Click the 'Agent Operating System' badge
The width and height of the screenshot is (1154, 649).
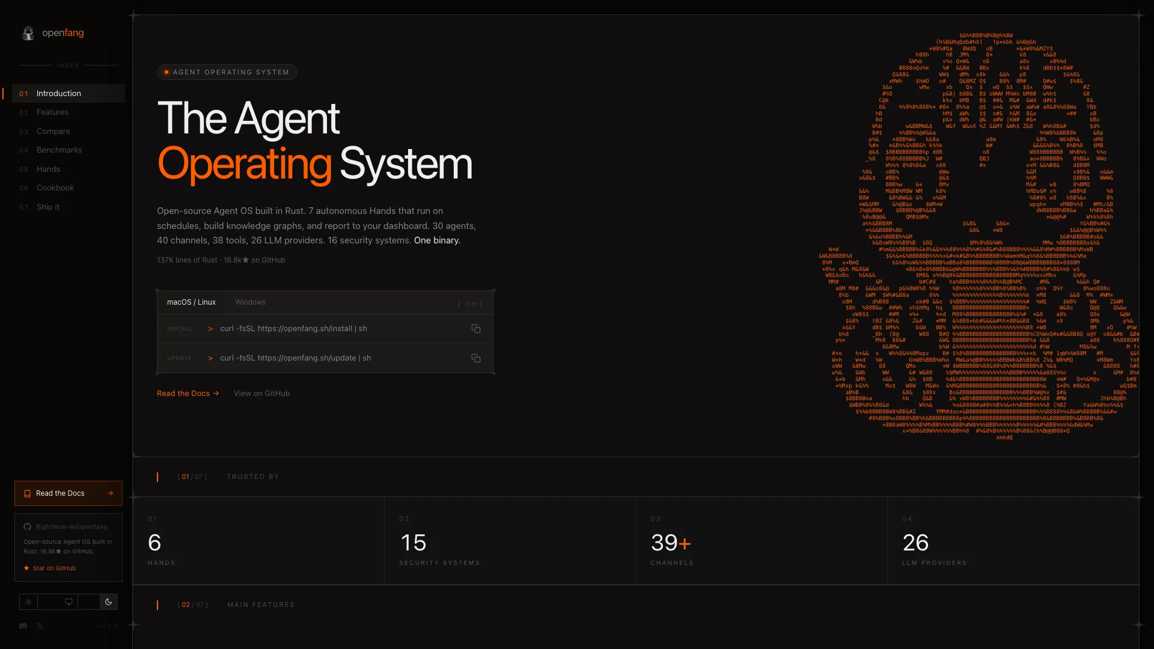tap(227, 72)
